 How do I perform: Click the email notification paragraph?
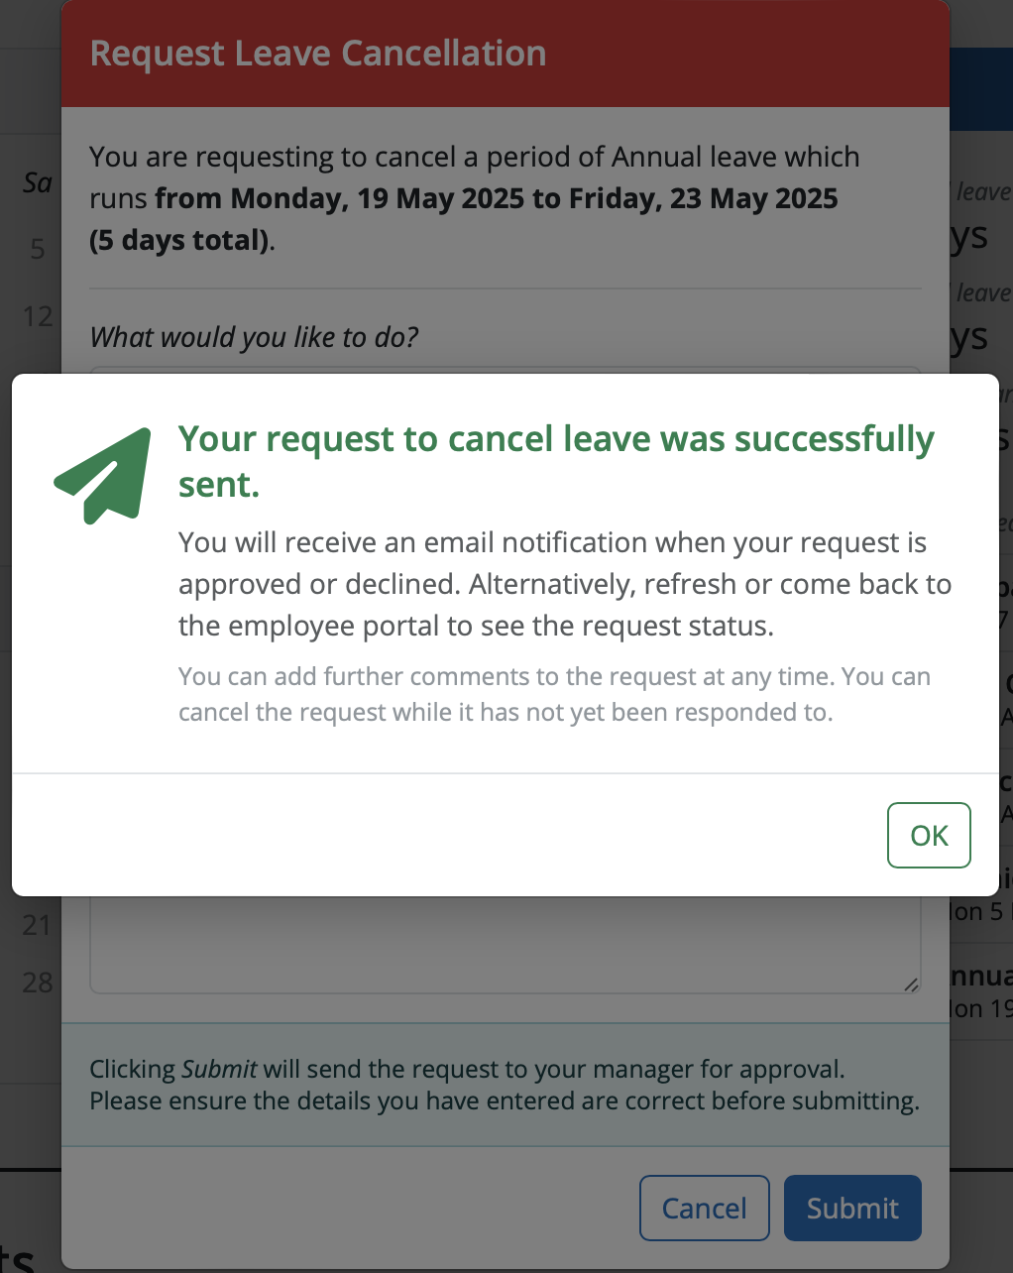(x=565, y=584)
